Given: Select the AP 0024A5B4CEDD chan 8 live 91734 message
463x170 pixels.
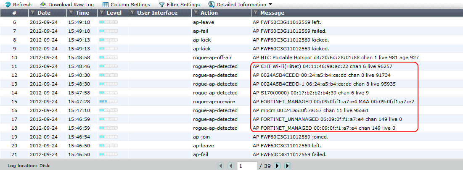Looking at the screenshot, I should (322, 75).
